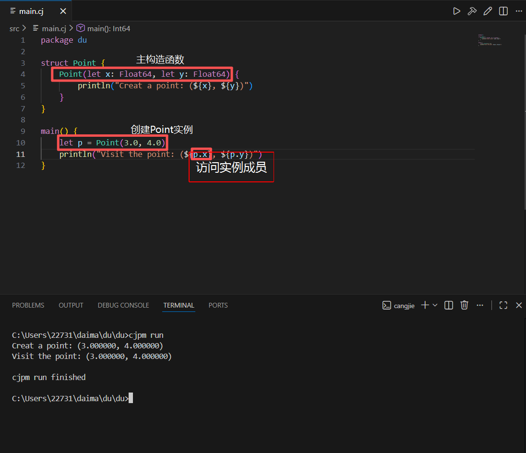
Task: Split the terminal panel
Action: click(x=449, y=305)
